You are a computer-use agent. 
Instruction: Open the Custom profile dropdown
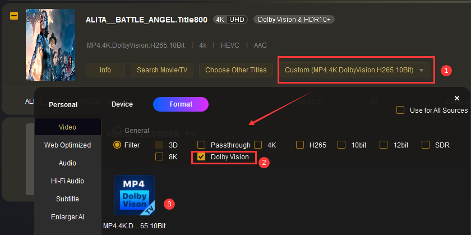(356, 70)
